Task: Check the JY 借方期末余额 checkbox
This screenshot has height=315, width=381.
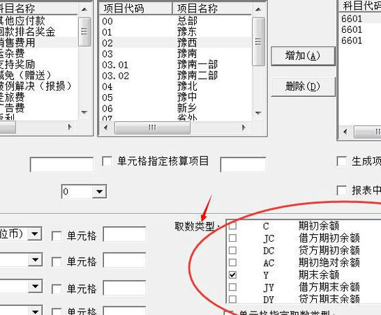Action: pos(232,287)
